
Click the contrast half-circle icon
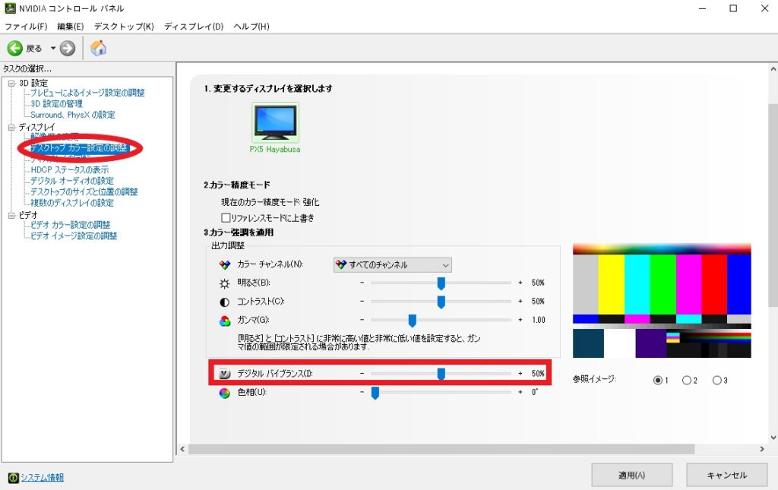225,302
